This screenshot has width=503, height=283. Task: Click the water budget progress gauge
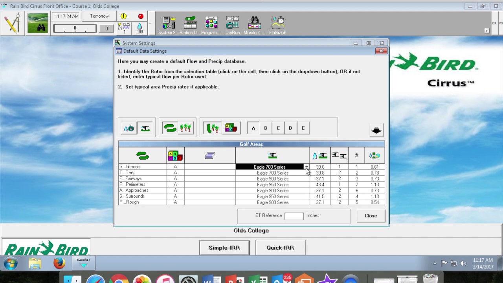tap(75, 28)
